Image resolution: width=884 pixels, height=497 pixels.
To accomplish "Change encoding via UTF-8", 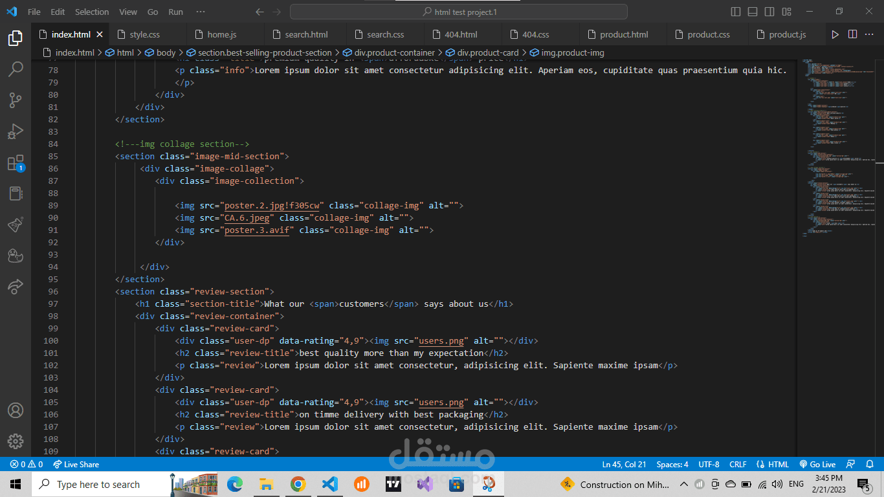I will pos(709,464).
